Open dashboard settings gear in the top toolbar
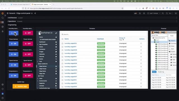The image size is (179, 101). click(x=144, y=13)
